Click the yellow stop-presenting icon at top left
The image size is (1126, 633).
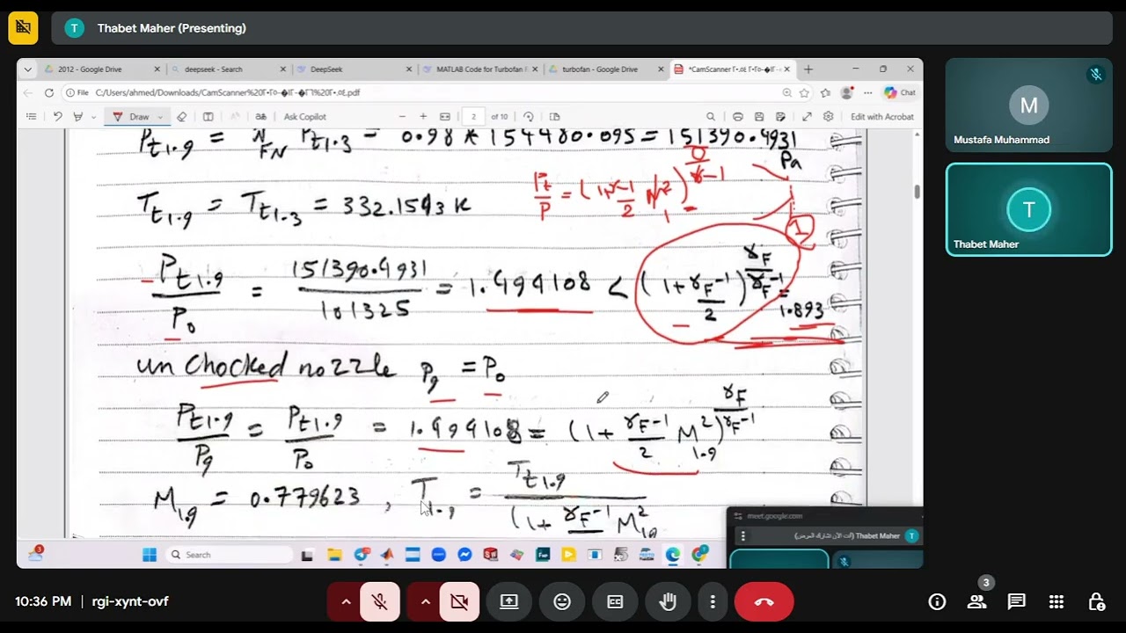coord(23,28)
